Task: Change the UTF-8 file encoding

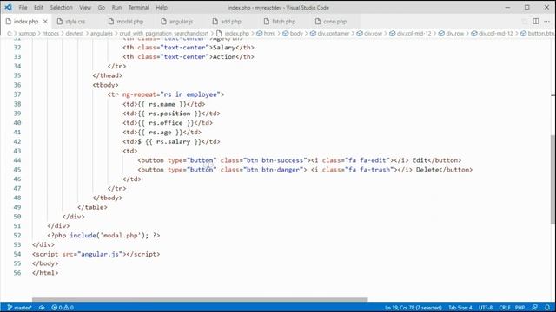Action: tap(486, 308)
